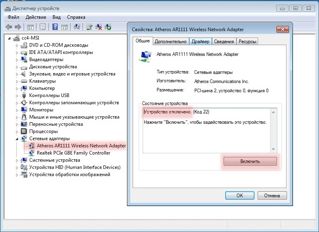Open the Справка menu

76,17
